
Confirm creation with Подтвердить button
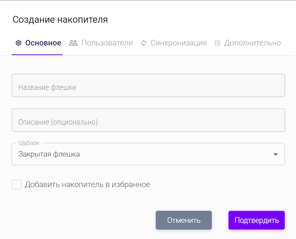point(256,220)
